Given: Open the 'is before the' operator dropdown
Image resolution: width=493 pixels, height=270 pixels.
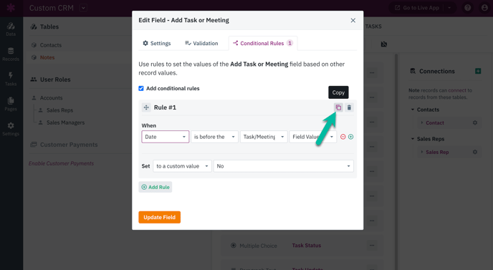Looking at the screenshot, I should (x=214, y=137).
